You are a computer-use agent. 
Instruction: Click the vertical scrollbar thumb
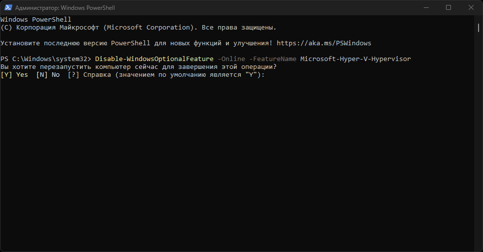pos(479,28)
